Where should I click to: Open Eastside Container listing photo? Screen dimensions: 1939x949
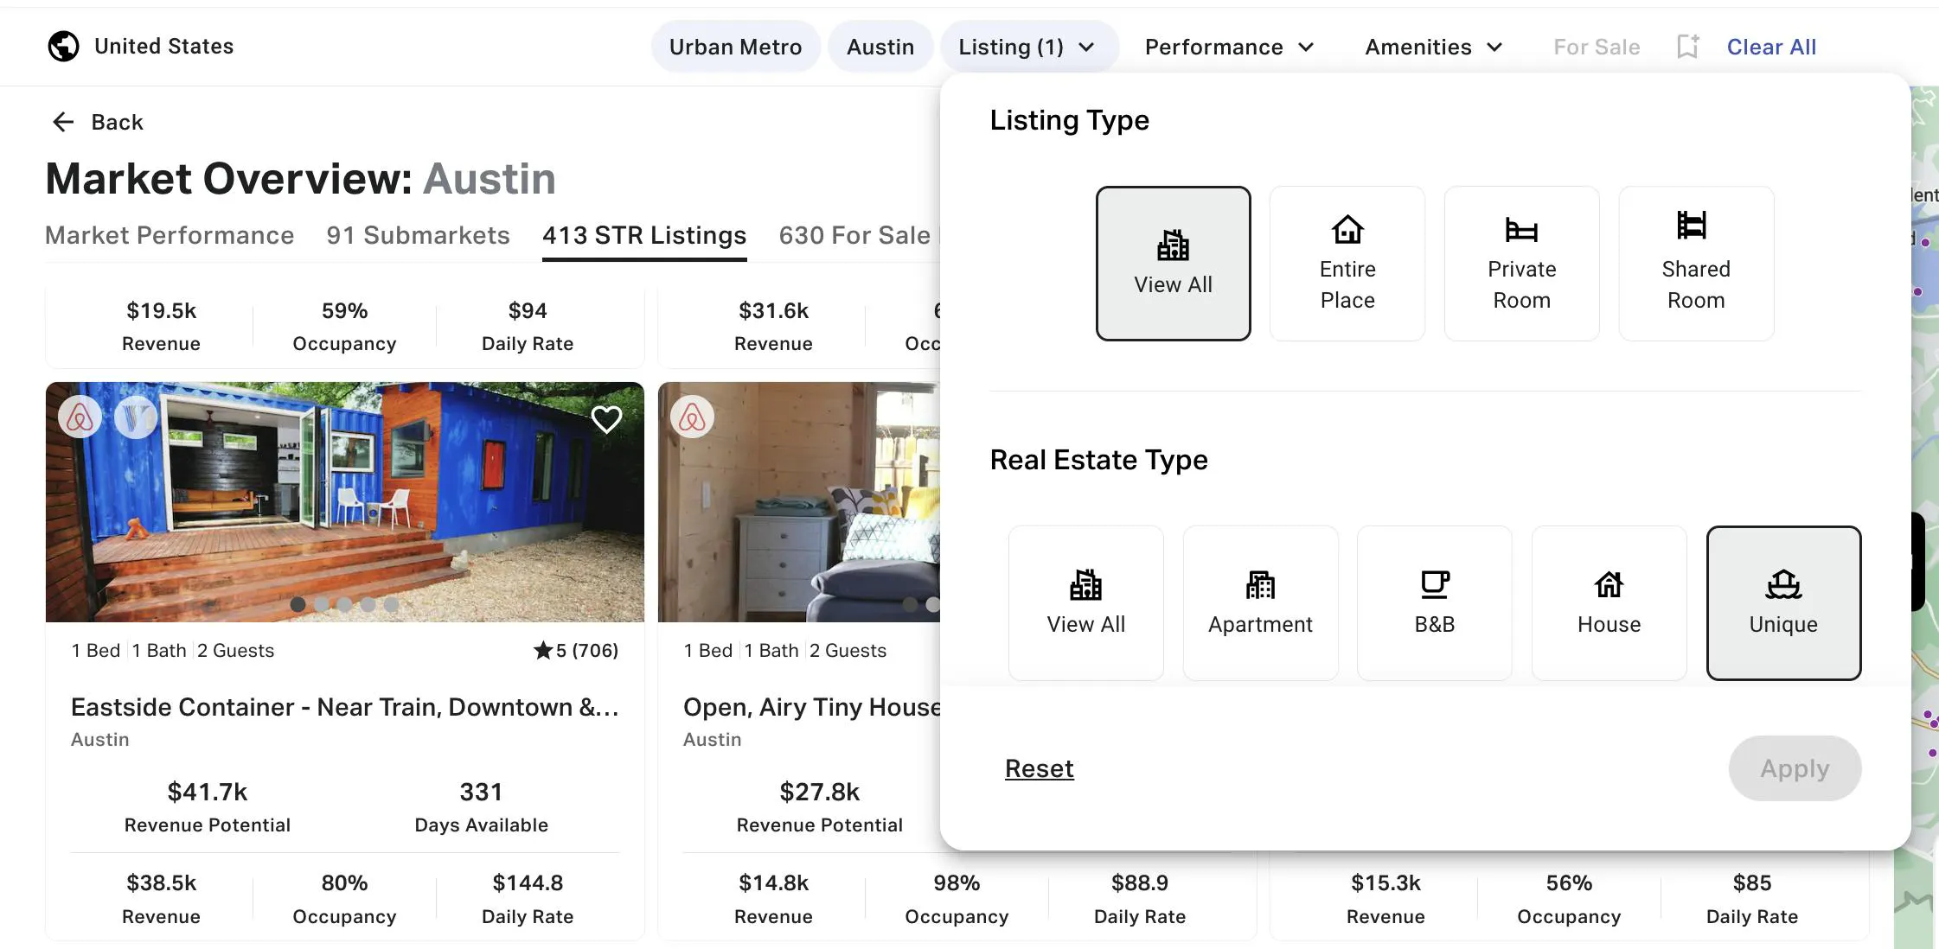(344, 501)
